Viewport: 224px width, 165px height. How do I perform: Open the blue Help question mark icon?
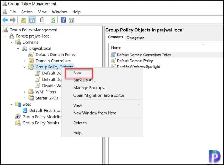click(x=63, y=20)
